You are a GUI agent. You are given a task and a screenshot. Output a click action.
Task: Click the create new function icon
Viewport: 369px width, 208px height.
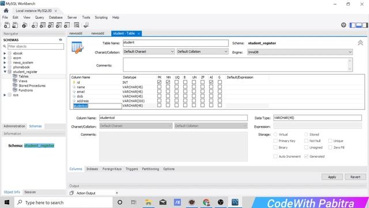[67, 25]
